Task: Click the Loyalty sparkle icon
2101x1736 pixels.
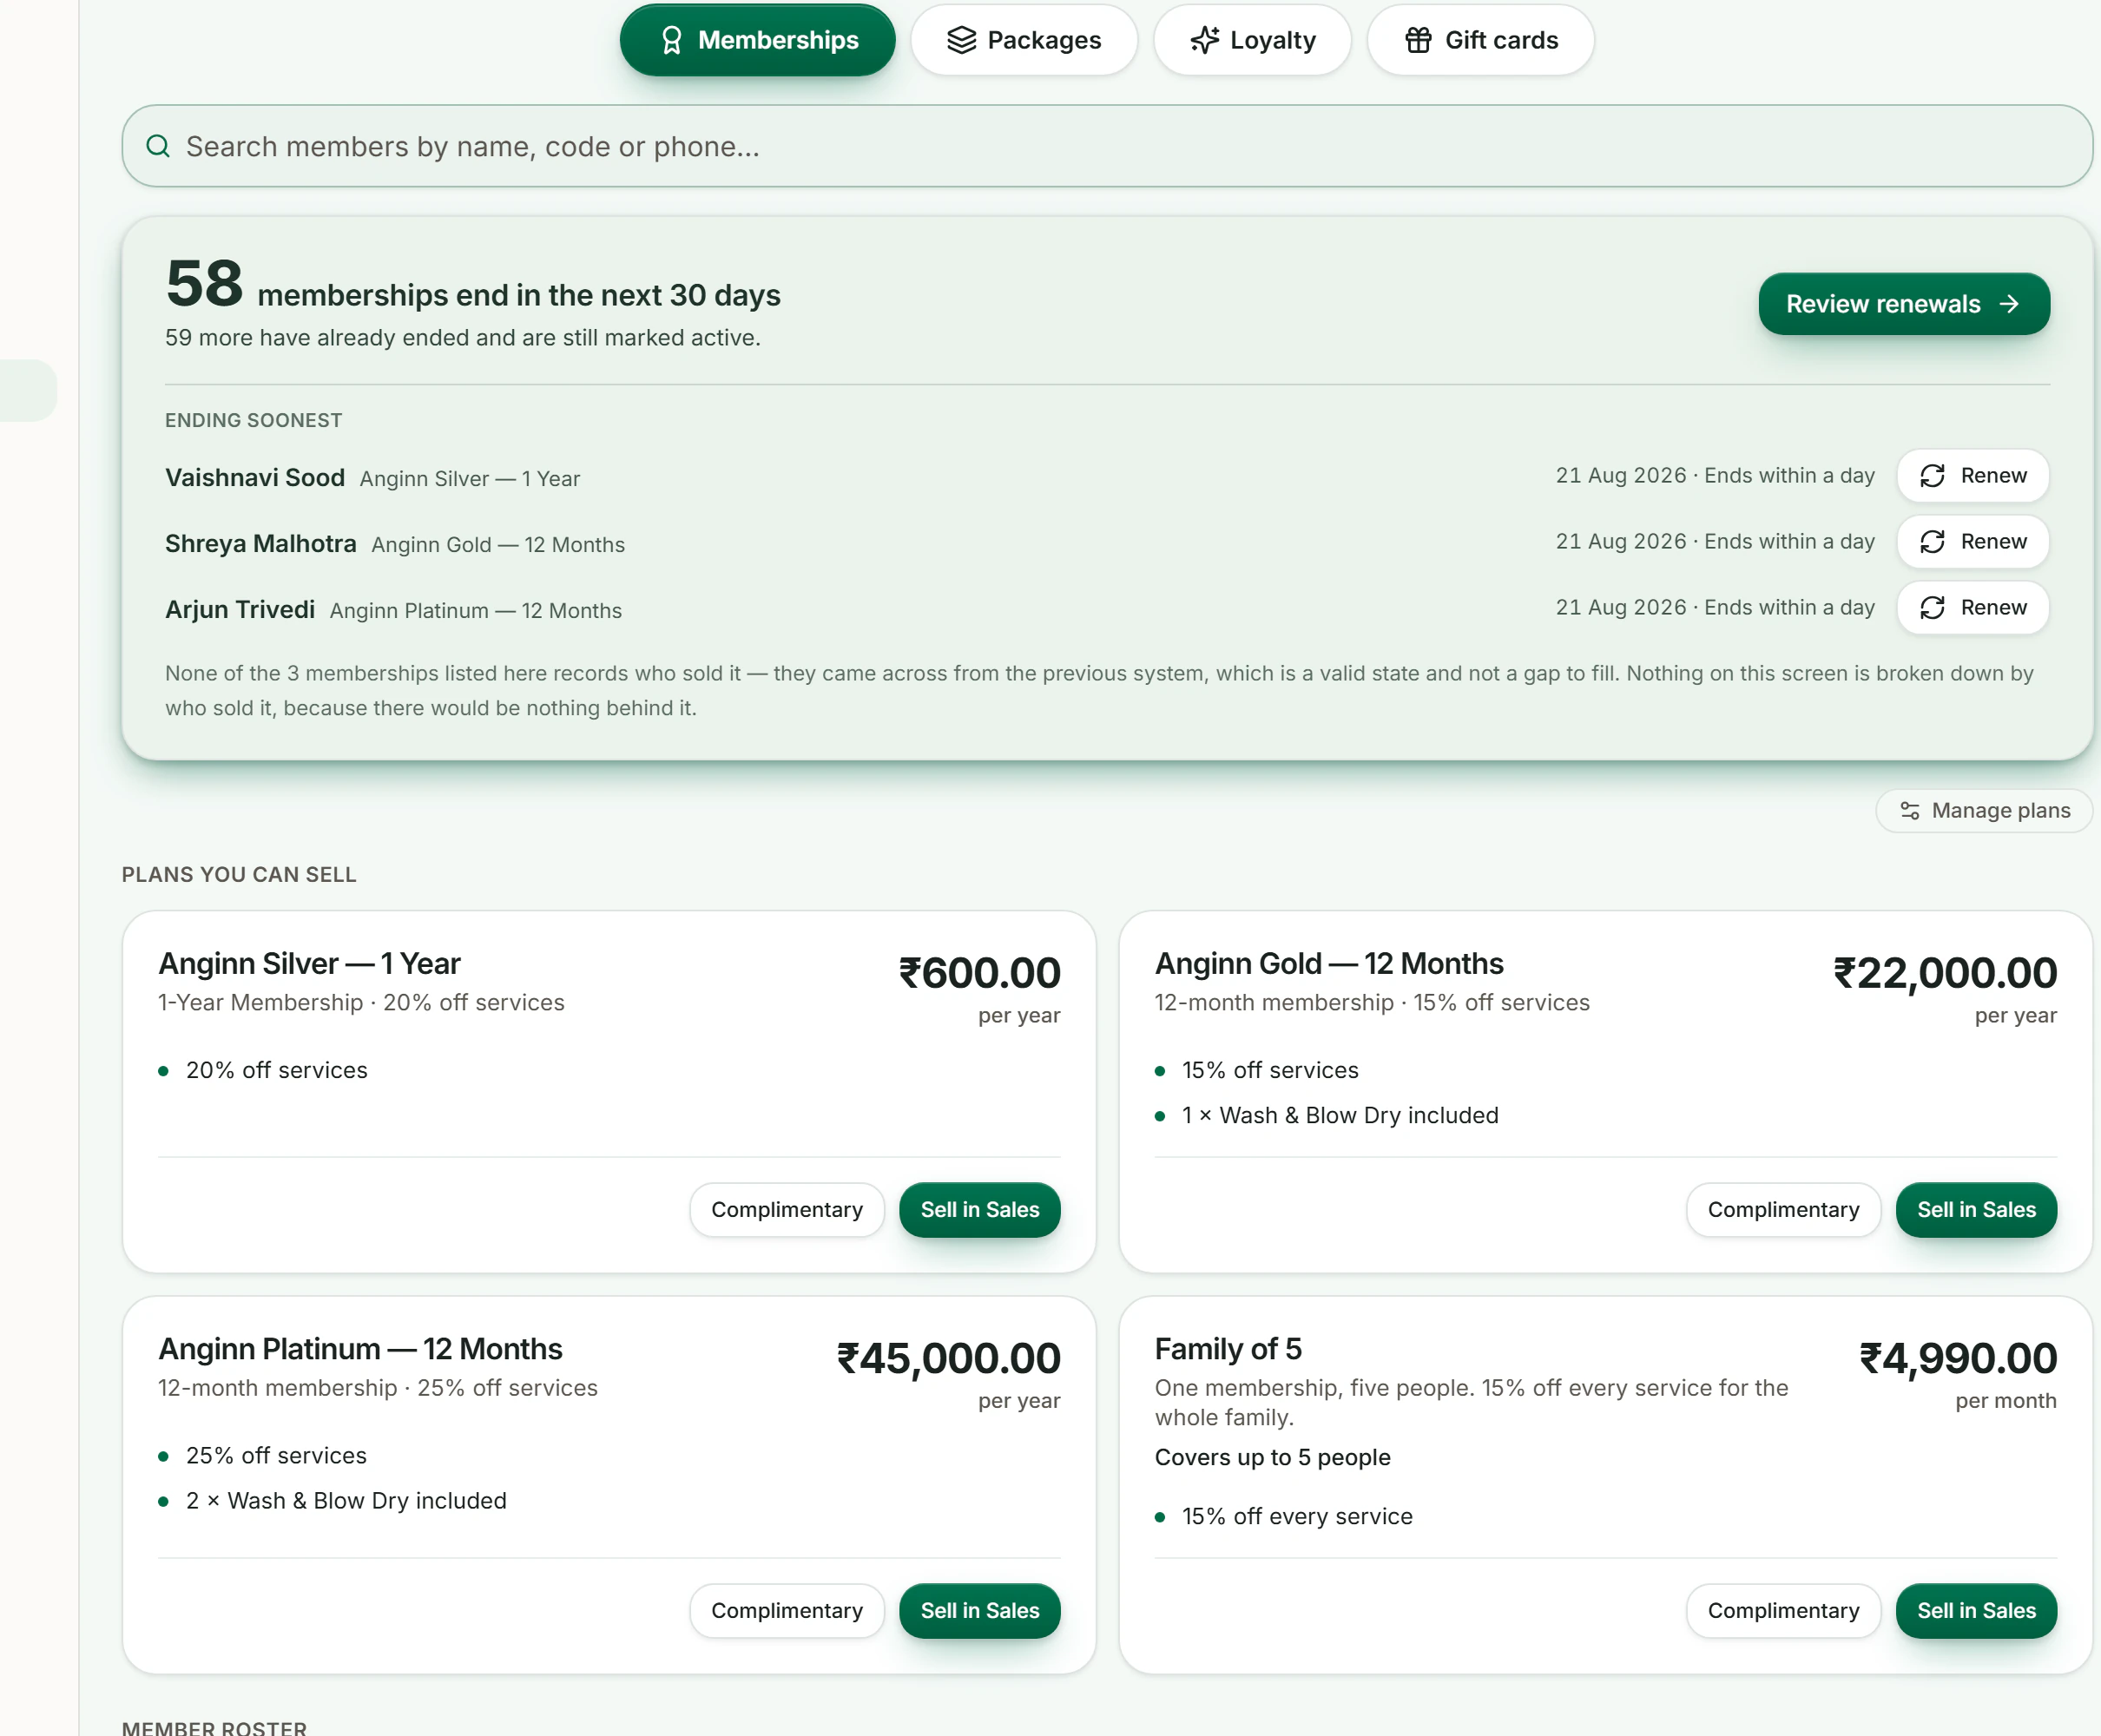Action: point(1205,40)
